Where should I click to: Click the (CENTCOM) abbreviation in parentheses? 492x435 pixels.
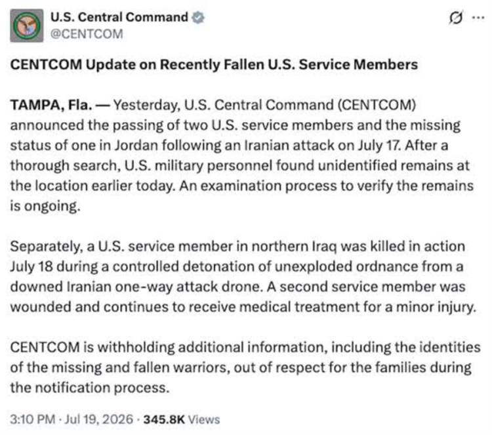point(377,105)
